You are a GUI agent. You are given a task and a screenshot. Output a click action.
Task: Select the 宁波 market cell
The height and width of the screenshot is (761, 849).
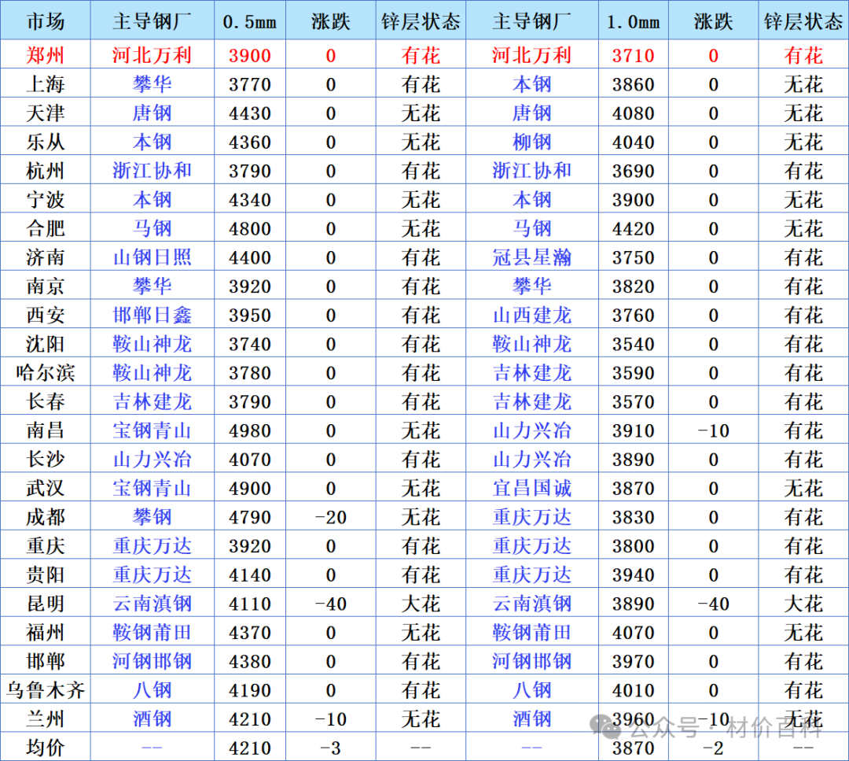click(x=46, y=199)
